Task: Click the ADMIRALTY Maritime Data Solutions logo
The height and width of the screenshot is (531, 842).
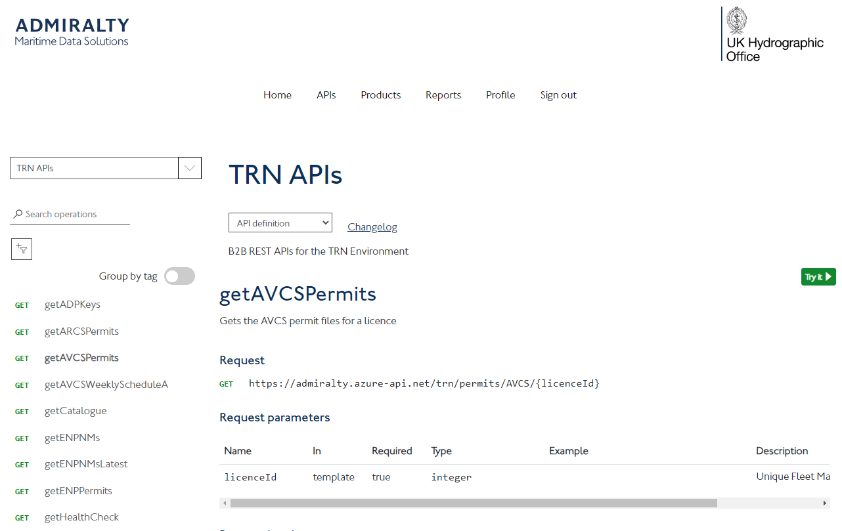Action: 72,32
